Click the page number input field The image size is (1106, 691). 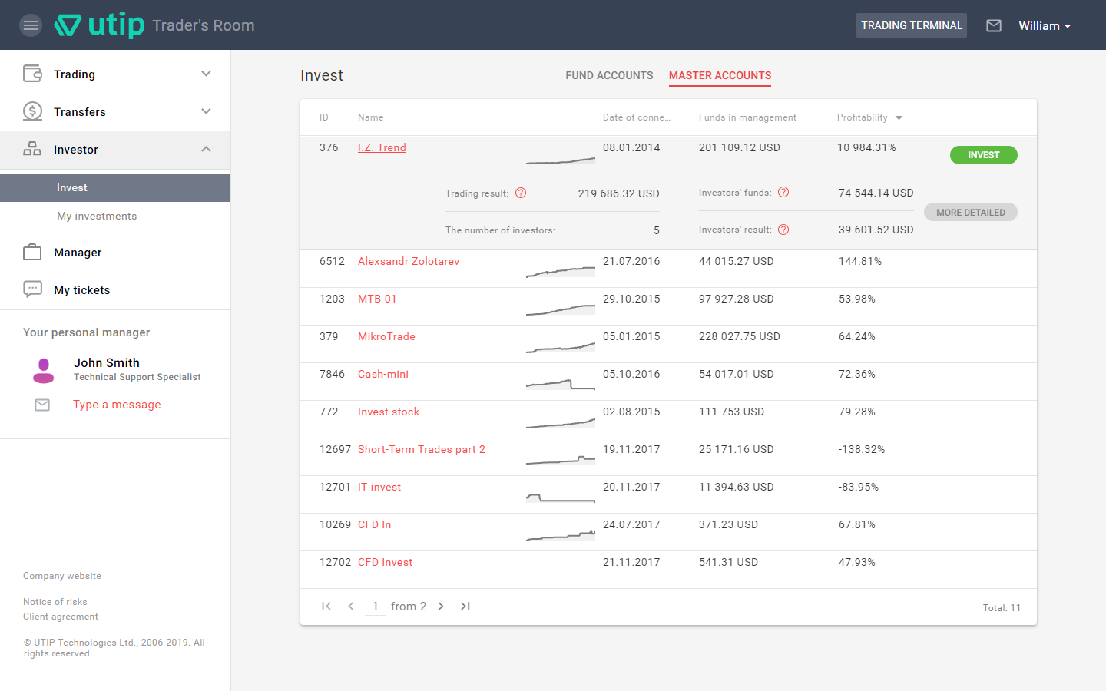click(x=375, y=607)
